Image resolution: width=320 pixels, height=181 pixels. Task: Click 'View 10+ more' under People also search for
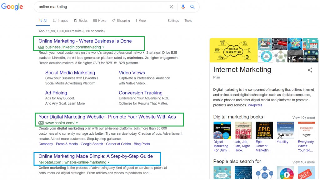[x=303, y=162]
